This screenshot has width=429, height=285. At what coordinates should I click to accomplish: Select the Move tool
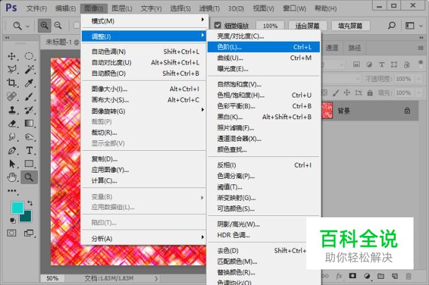[x=12, y=56]
